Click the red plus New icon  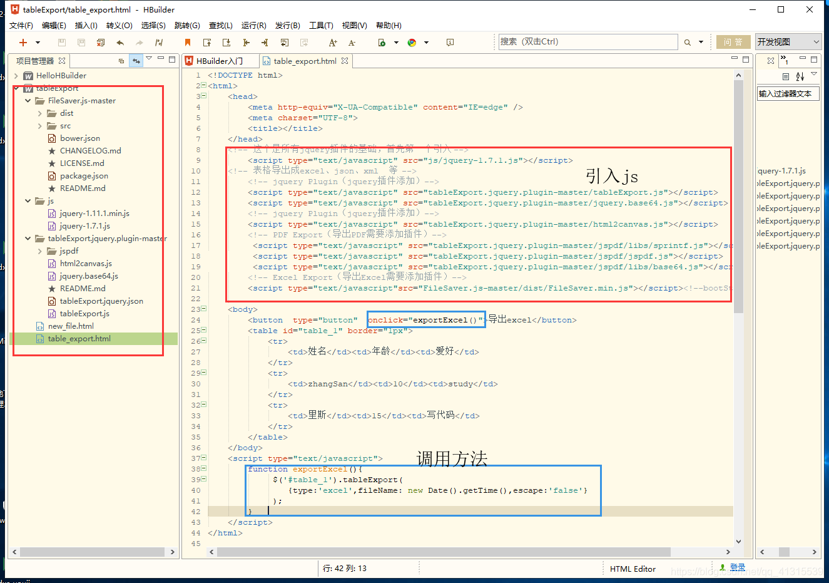pos(23,43)
